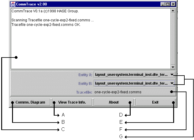194x140 pixels.
Task: Click the Java icon in title bar
Action: 13,4
